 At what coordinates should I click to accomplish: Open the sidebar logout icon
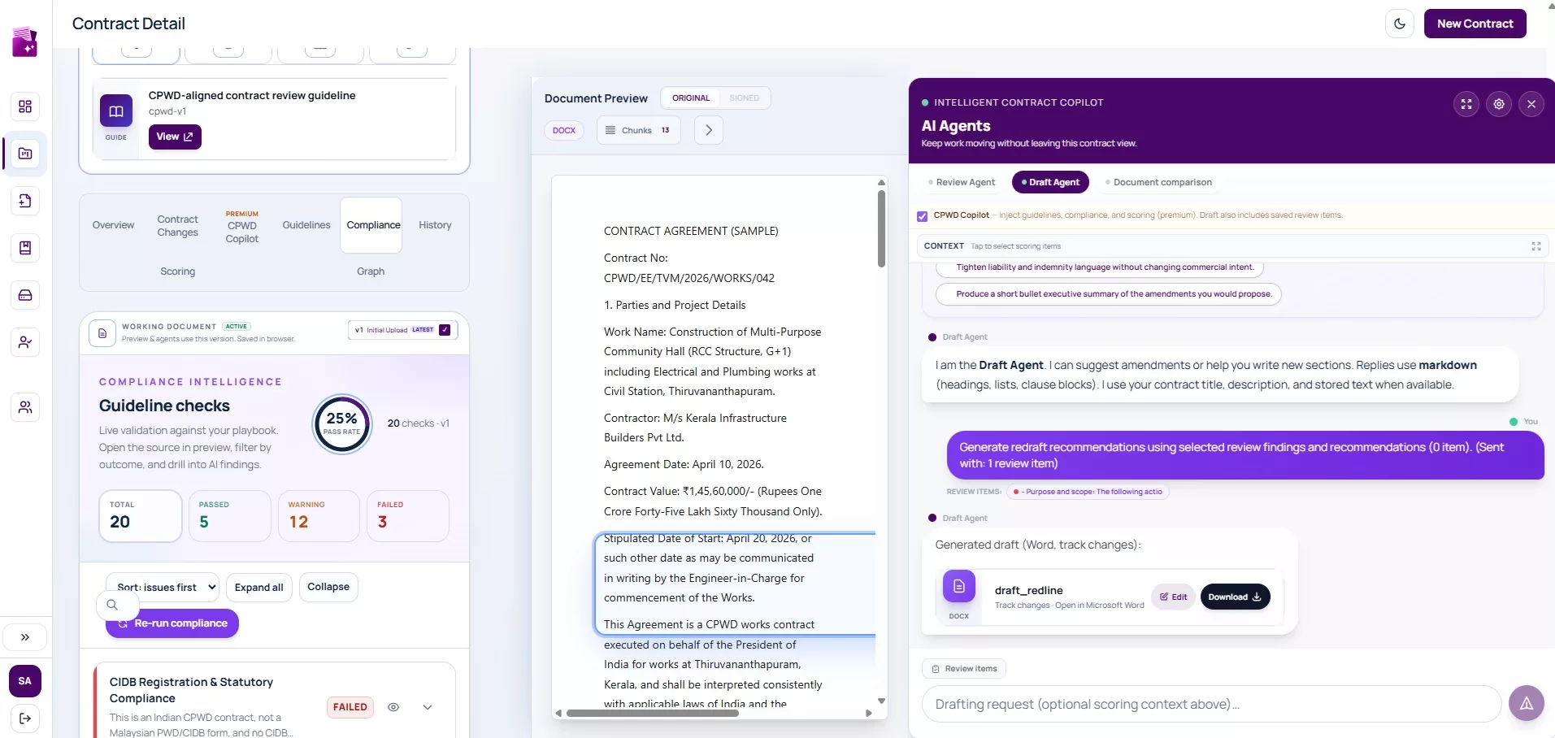coord(25,718)
